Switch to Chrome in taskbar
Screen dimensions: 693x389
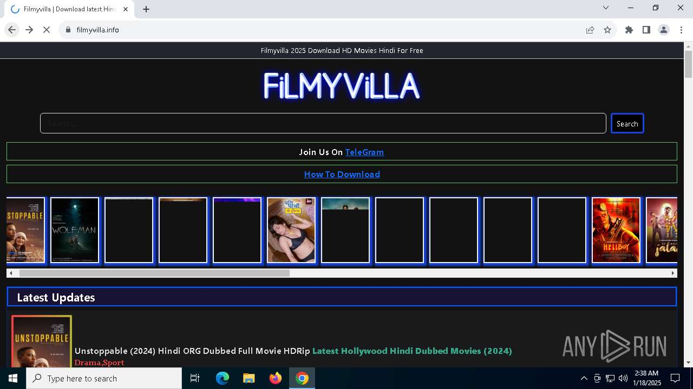click(302, 378)
